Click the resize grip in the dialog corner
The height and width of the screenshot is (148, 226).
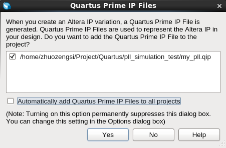point(223,143)
